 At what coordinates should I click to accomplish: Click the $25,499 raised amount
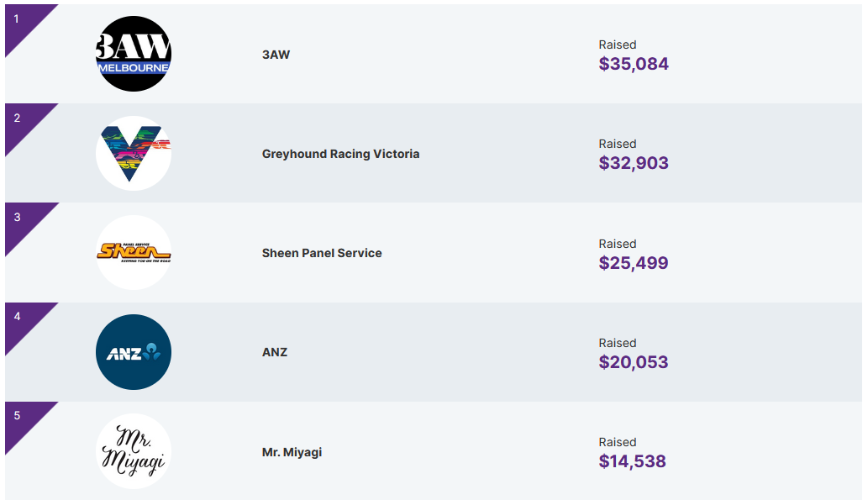634,263
